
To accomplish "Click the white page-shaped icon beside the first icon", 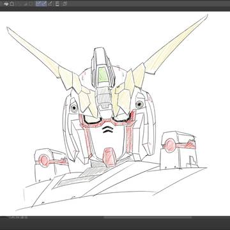I will [x=12, y=4].
